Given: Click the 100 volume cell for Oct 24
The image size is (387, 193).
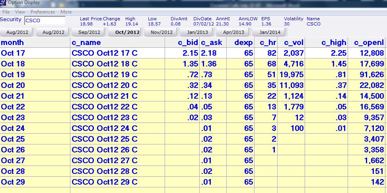Looking at the screenshot, I should point(292,128).
